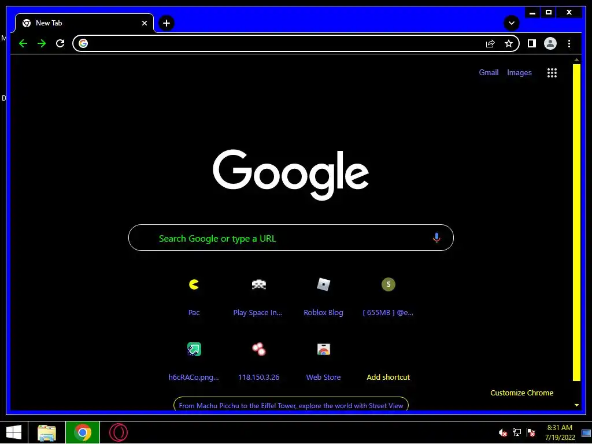Screen dimensions: 592x444
Task: Launch Opera from the taskbar
Action: point(119,432)
